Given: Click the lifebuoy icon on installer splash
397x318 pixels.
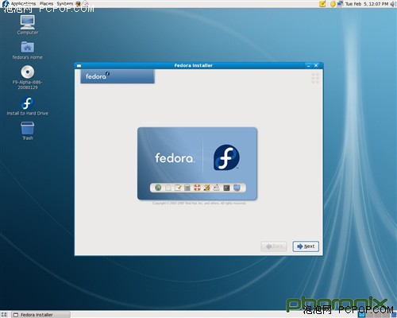Looking at the screenshot, I should pos(197,188).
